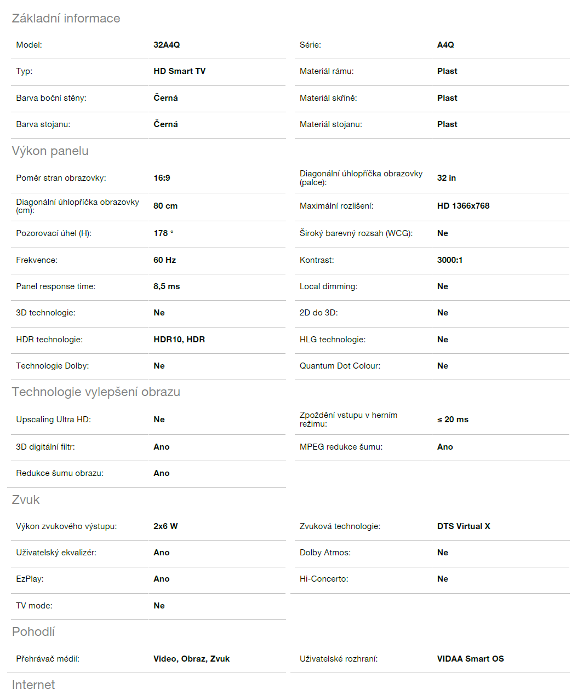Select the model value 32A4Q
Image resolution: width=583 pixels, height=695 pixels.
(x=167, y=45)
